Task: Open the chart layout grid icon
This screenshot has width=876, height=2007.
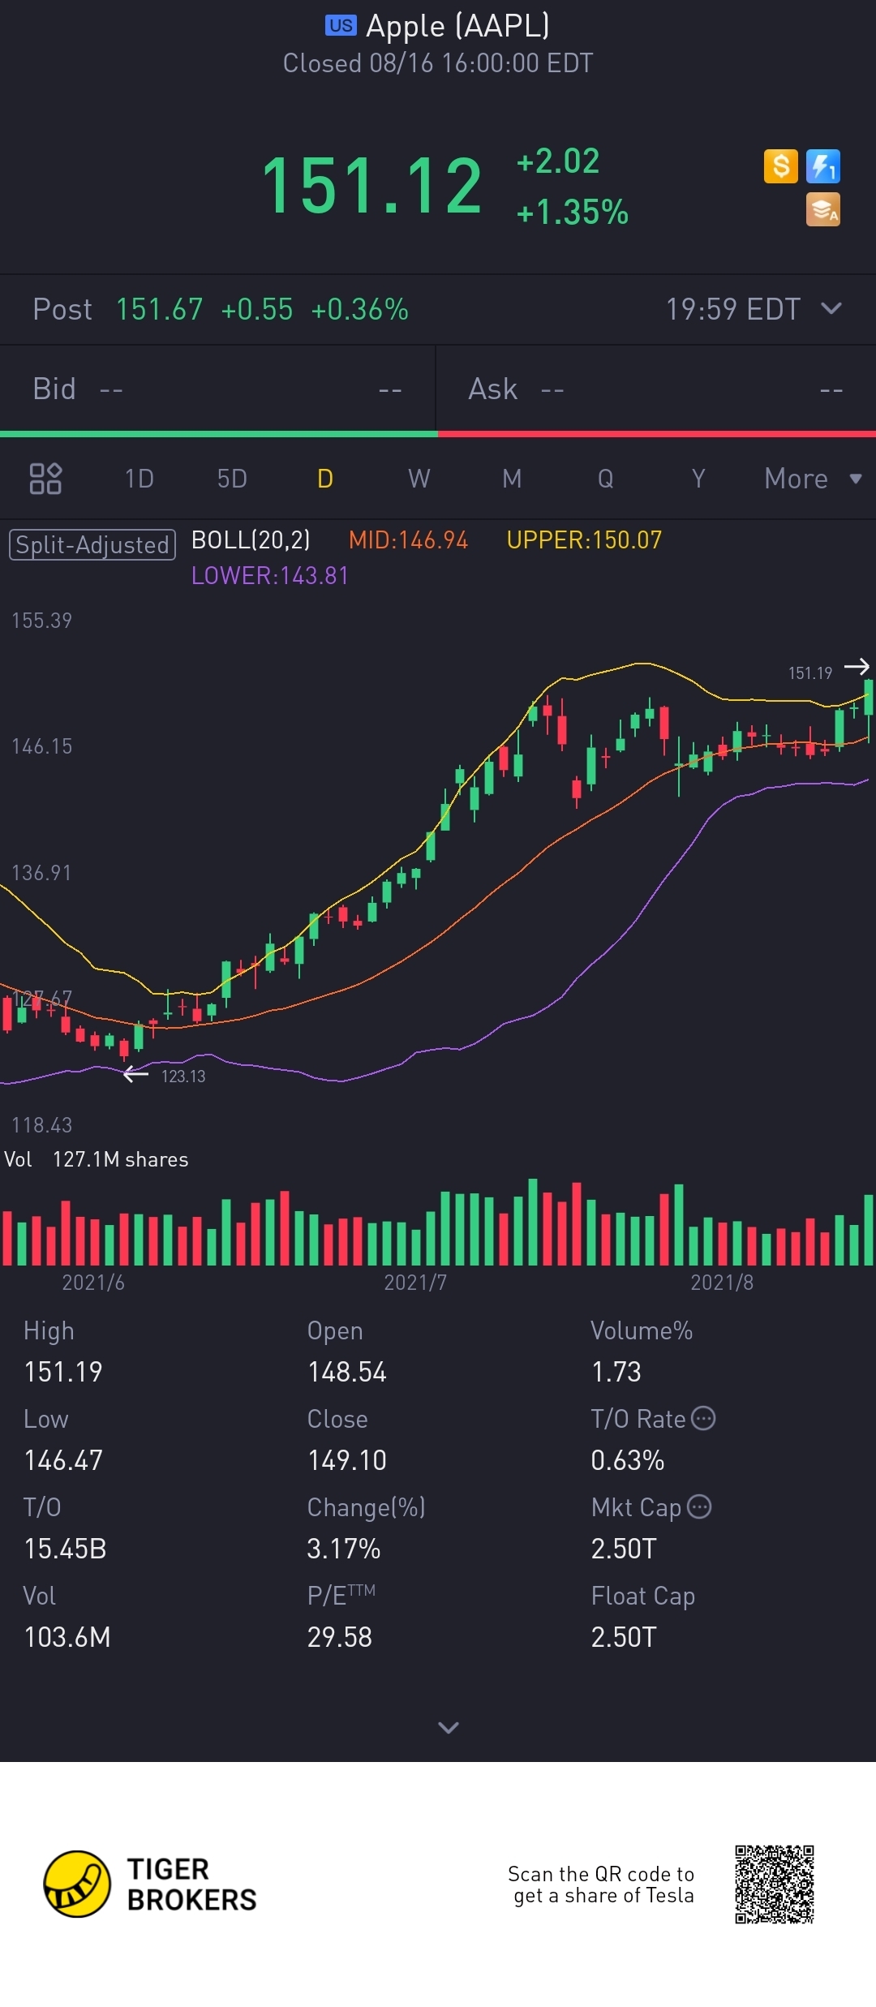Action: (x=45, y=479)
